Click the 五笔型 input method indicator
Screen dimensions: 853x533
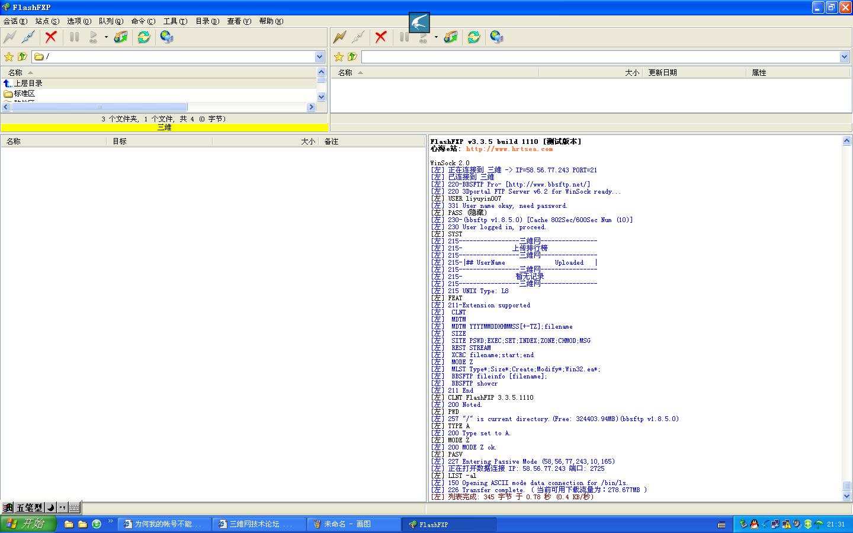pos(29,508)
